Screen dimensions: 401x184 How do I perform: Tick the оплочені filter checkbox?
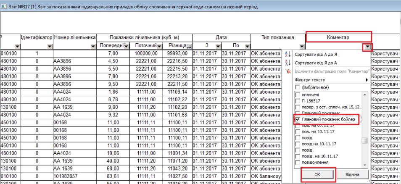(298, 95)
